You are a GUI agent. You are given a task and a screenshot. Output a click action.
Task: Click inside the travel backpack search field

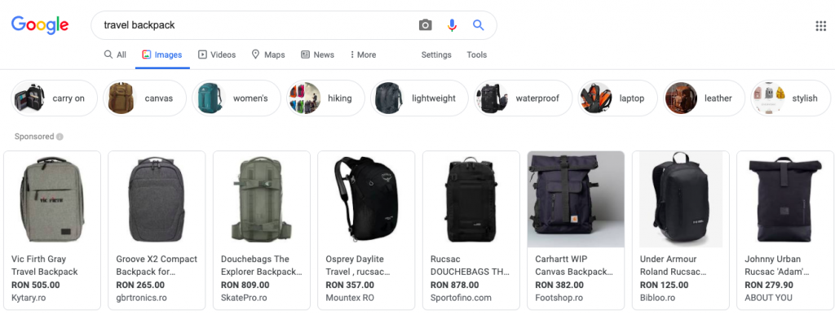click(x=255, y=25)
